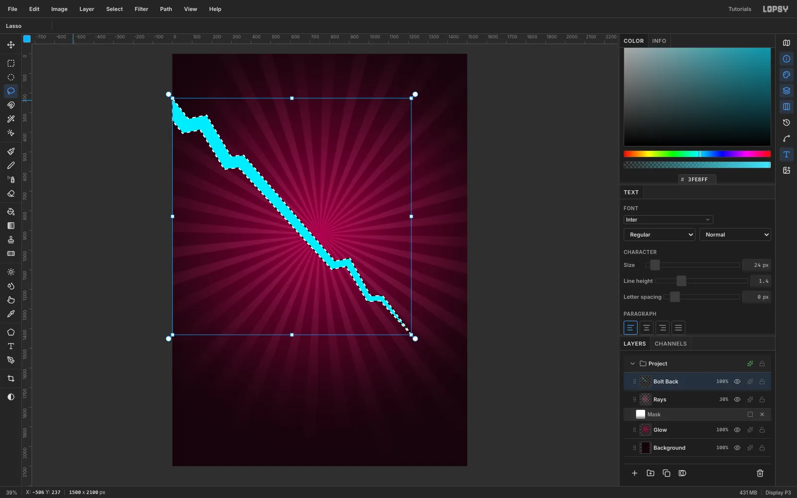797x498 pixels.
Task: Add a mask to the layer
Action: 682,473
